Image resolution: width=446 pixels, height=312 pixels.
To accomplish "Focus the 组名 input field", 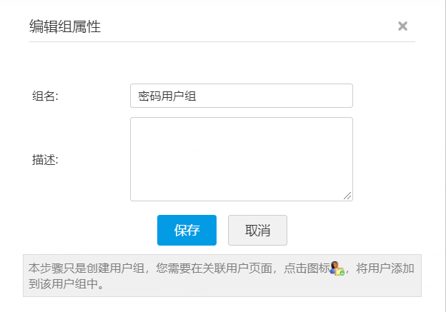I will (x=242, y=96).
